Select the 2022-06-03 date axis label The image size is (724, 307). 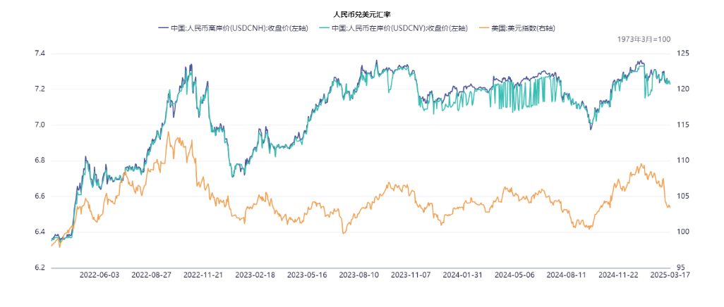[99, 275]
